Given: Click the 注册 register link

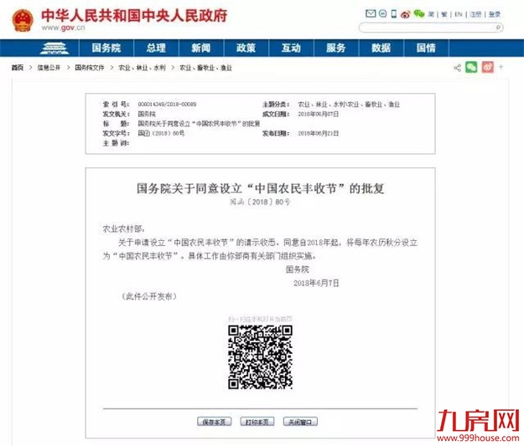Looking at the screenshot, I should tap(475, 14).
